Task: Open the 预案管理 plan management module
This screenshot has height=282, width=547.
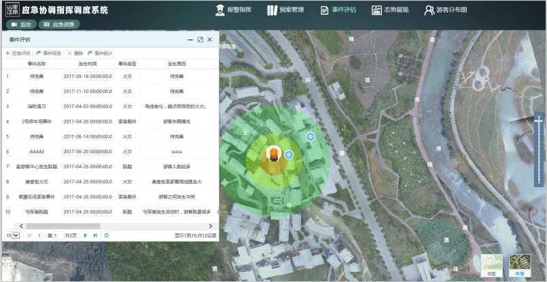Action: (x=285, y=10)
